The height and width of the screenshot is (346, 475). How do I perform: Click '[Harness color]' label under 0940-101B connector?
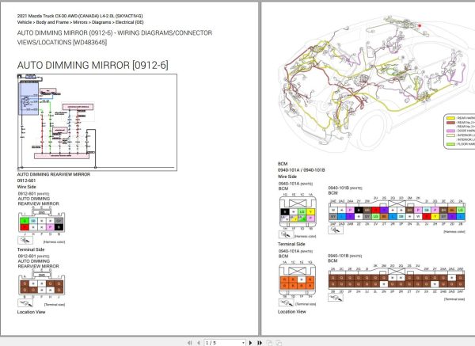[x=454, y=232]
